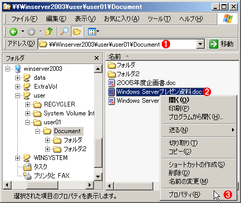
Task: Open the ツール(T) menu
Action: (x=159, y=19)
